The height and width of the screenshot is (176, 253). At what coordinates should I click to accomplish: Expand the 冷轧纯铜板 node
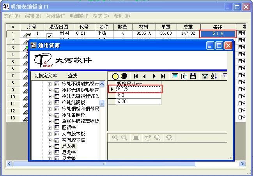(x=50, y=103)
